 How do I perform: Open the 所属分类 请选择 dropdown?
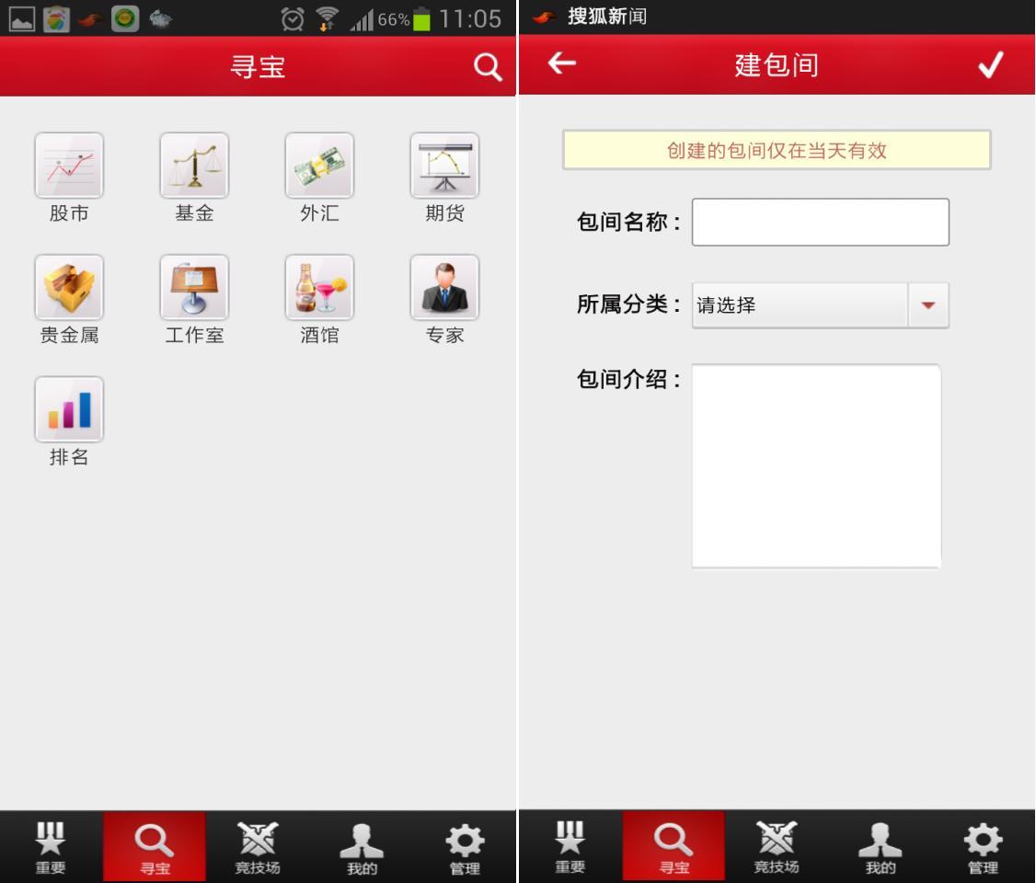pyautogui.click(x=800, y=305)
